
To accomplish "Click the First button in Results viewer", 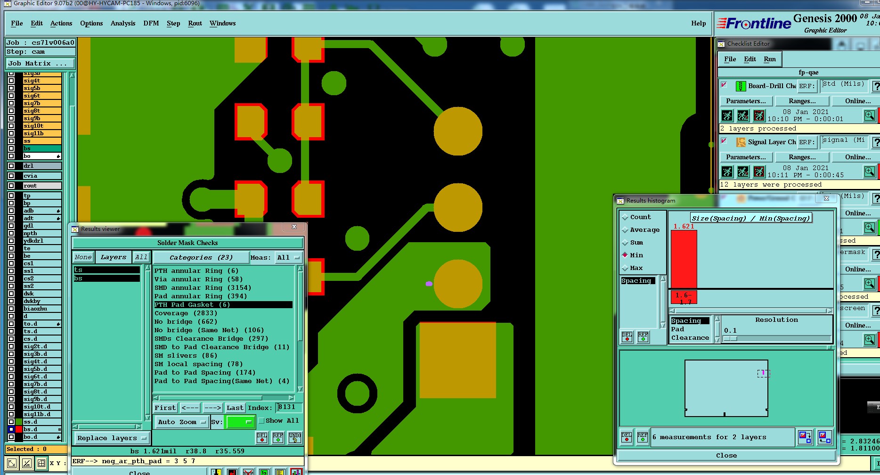I will [165, 408].
